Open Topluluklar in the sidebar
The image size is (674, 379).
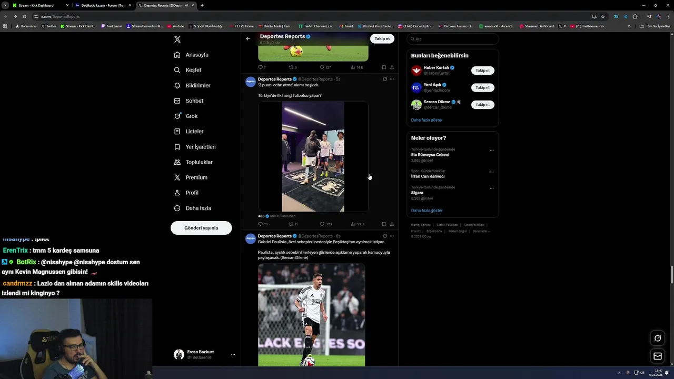(x=194, y=162)
